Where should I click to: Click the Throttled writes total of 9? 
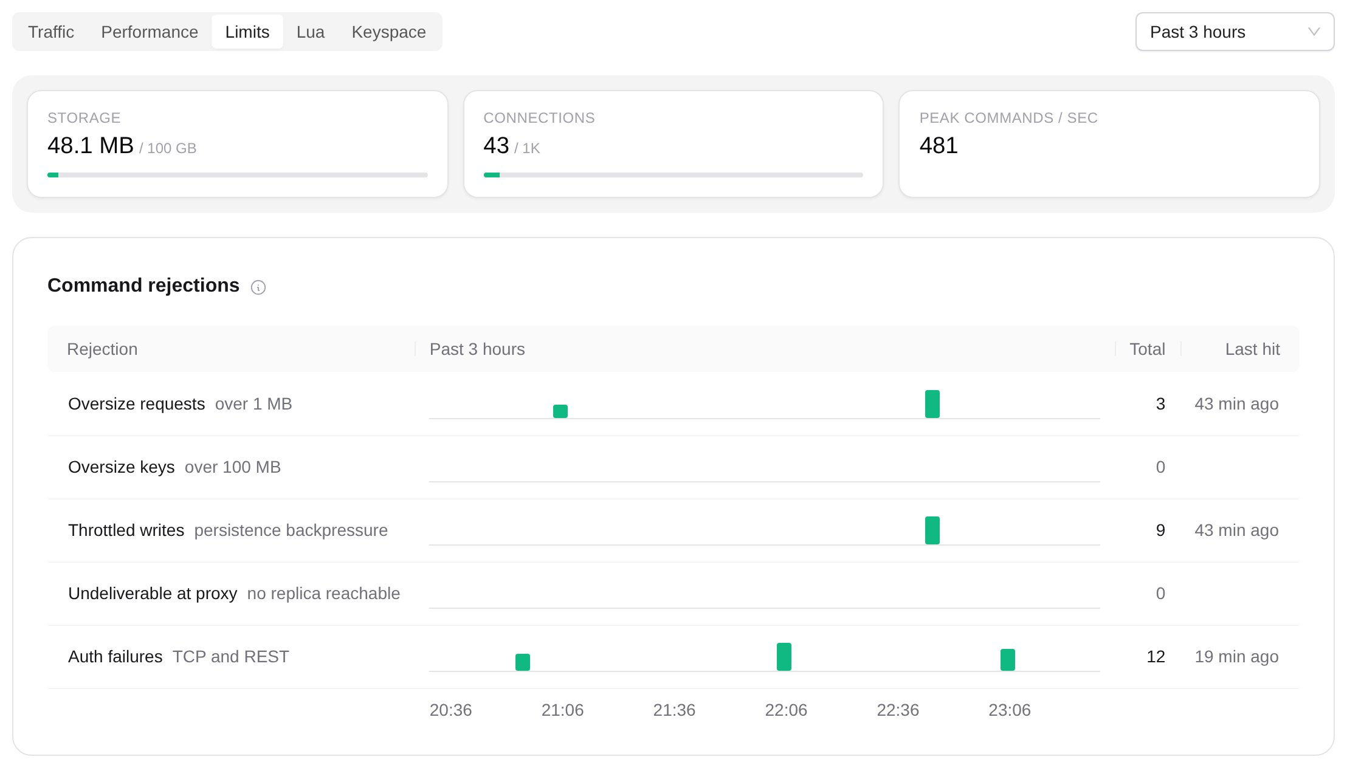coord(1160,530)
